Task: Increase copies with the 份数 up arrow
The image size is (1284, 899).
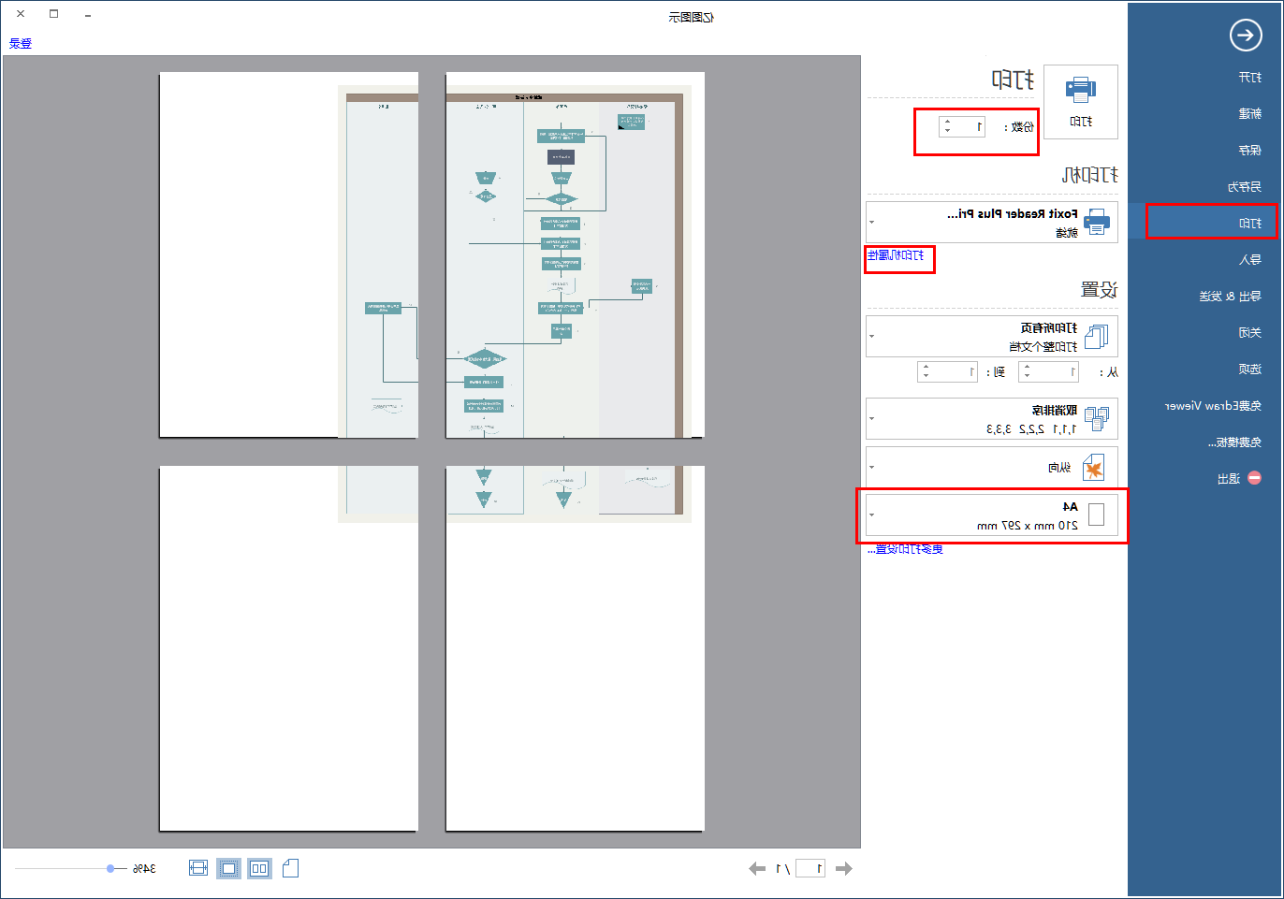Action: (947, 122)
